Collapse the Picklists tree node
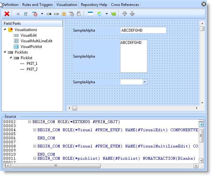 [5, 52]
